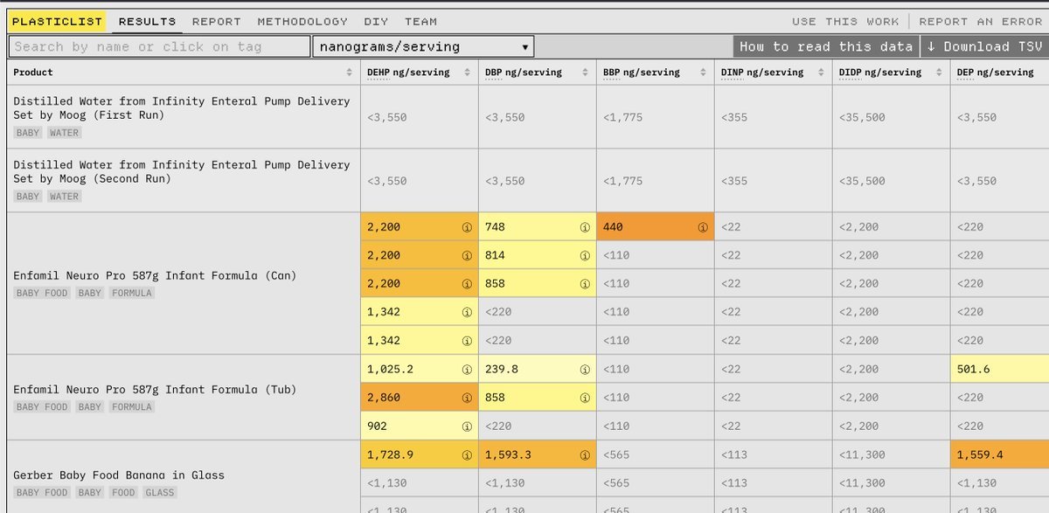This screenshot has height=513, width=1049.
Task: Switch to the Methodology tab
Action: coord(302,22)
